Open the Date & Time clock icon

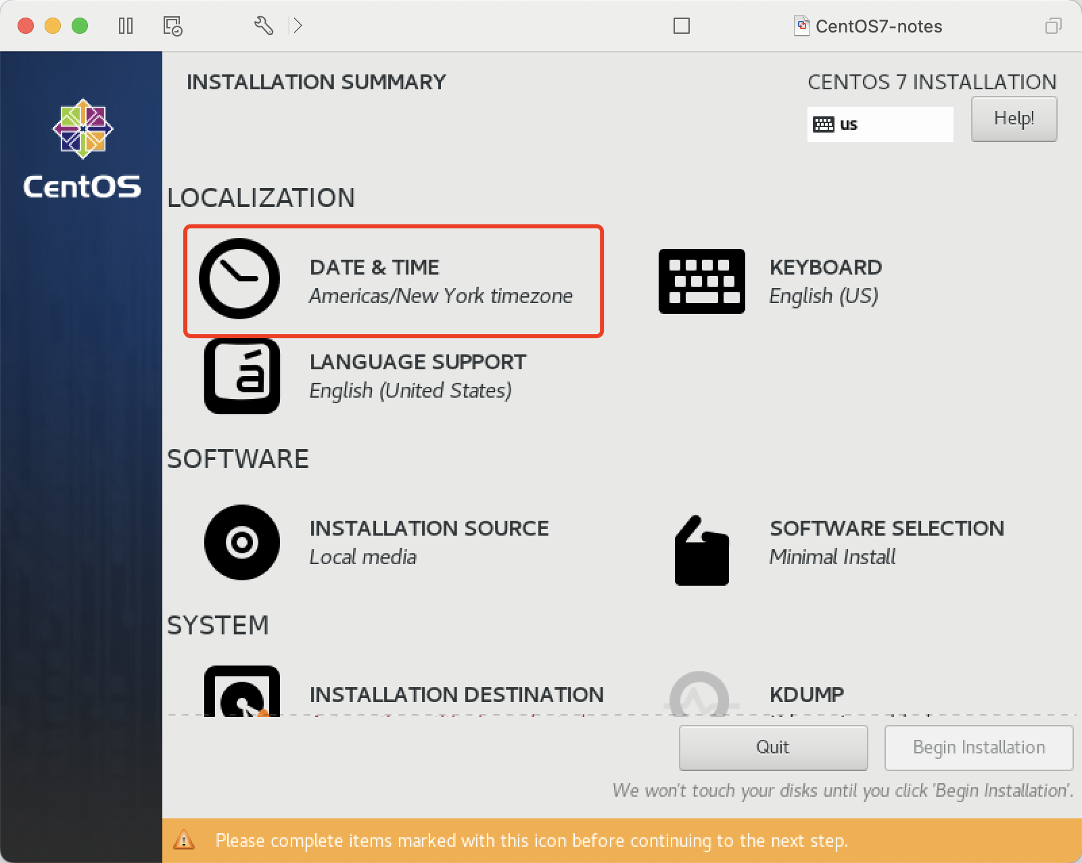tap(239, 279)
